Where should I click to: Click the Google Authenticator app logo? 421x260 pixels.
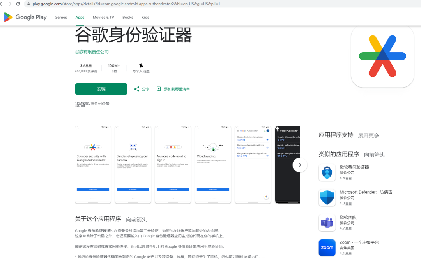pyautogui.click(x=382, y=56)
